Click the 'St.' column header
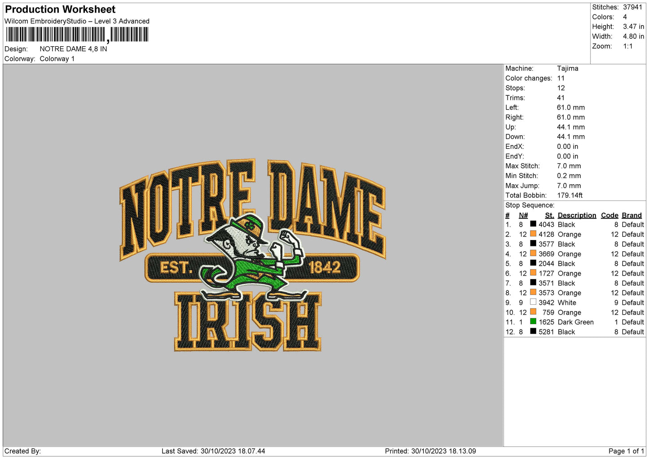Image resolution: width=649 pixels, height=459 pixels. click(x=549, y=215)
